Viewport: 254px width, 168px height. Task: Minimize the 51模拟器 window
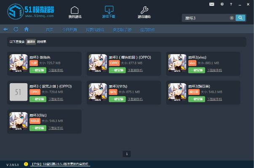pos(240,5)
